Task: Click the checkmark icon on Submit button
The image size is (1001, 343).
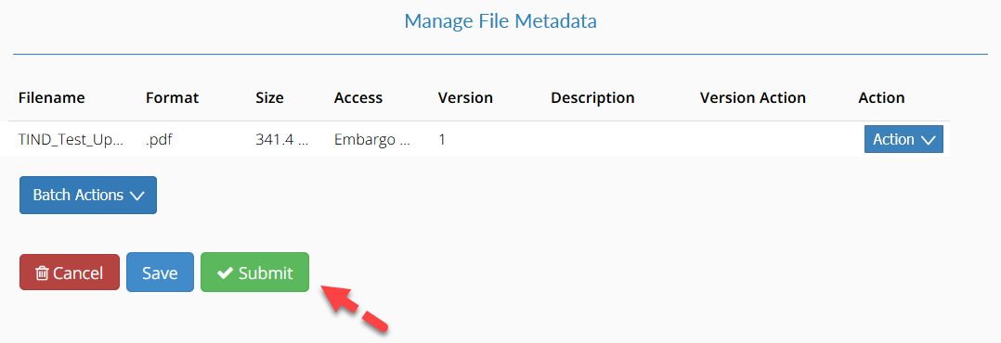Action: (x=224, y=273)
